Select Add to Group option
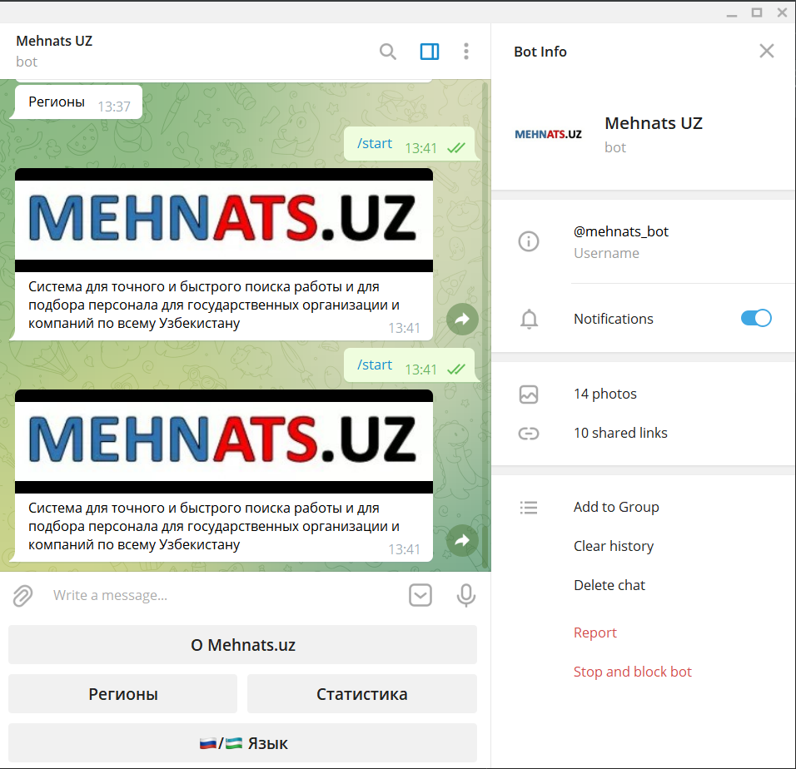Viewport: 796px width, 769px height. [x=616, y=507]
